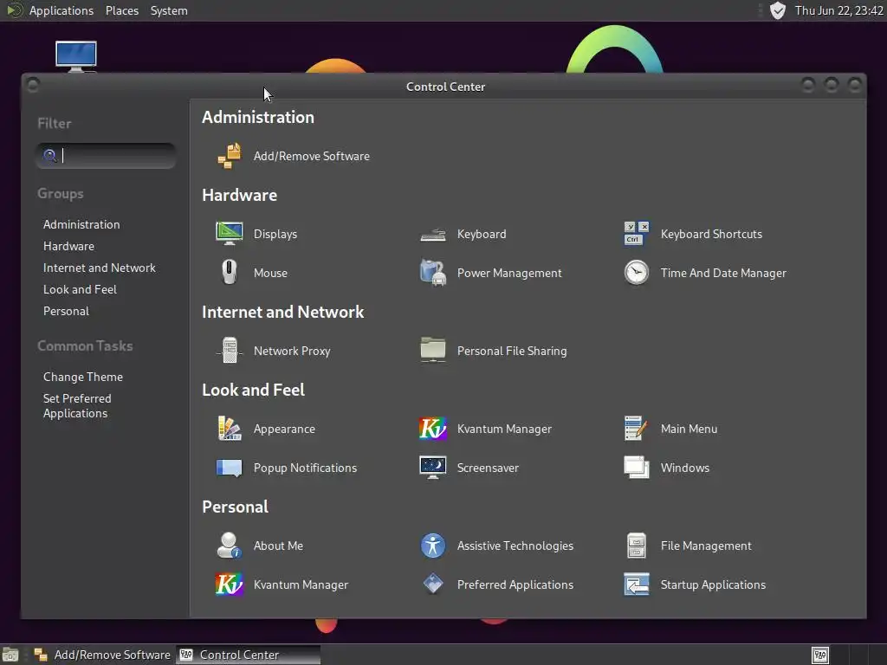Jump to Internet and Network group in sidebar
The height and width of the screenshot is (665, 887).
click(x=99, y=268)
